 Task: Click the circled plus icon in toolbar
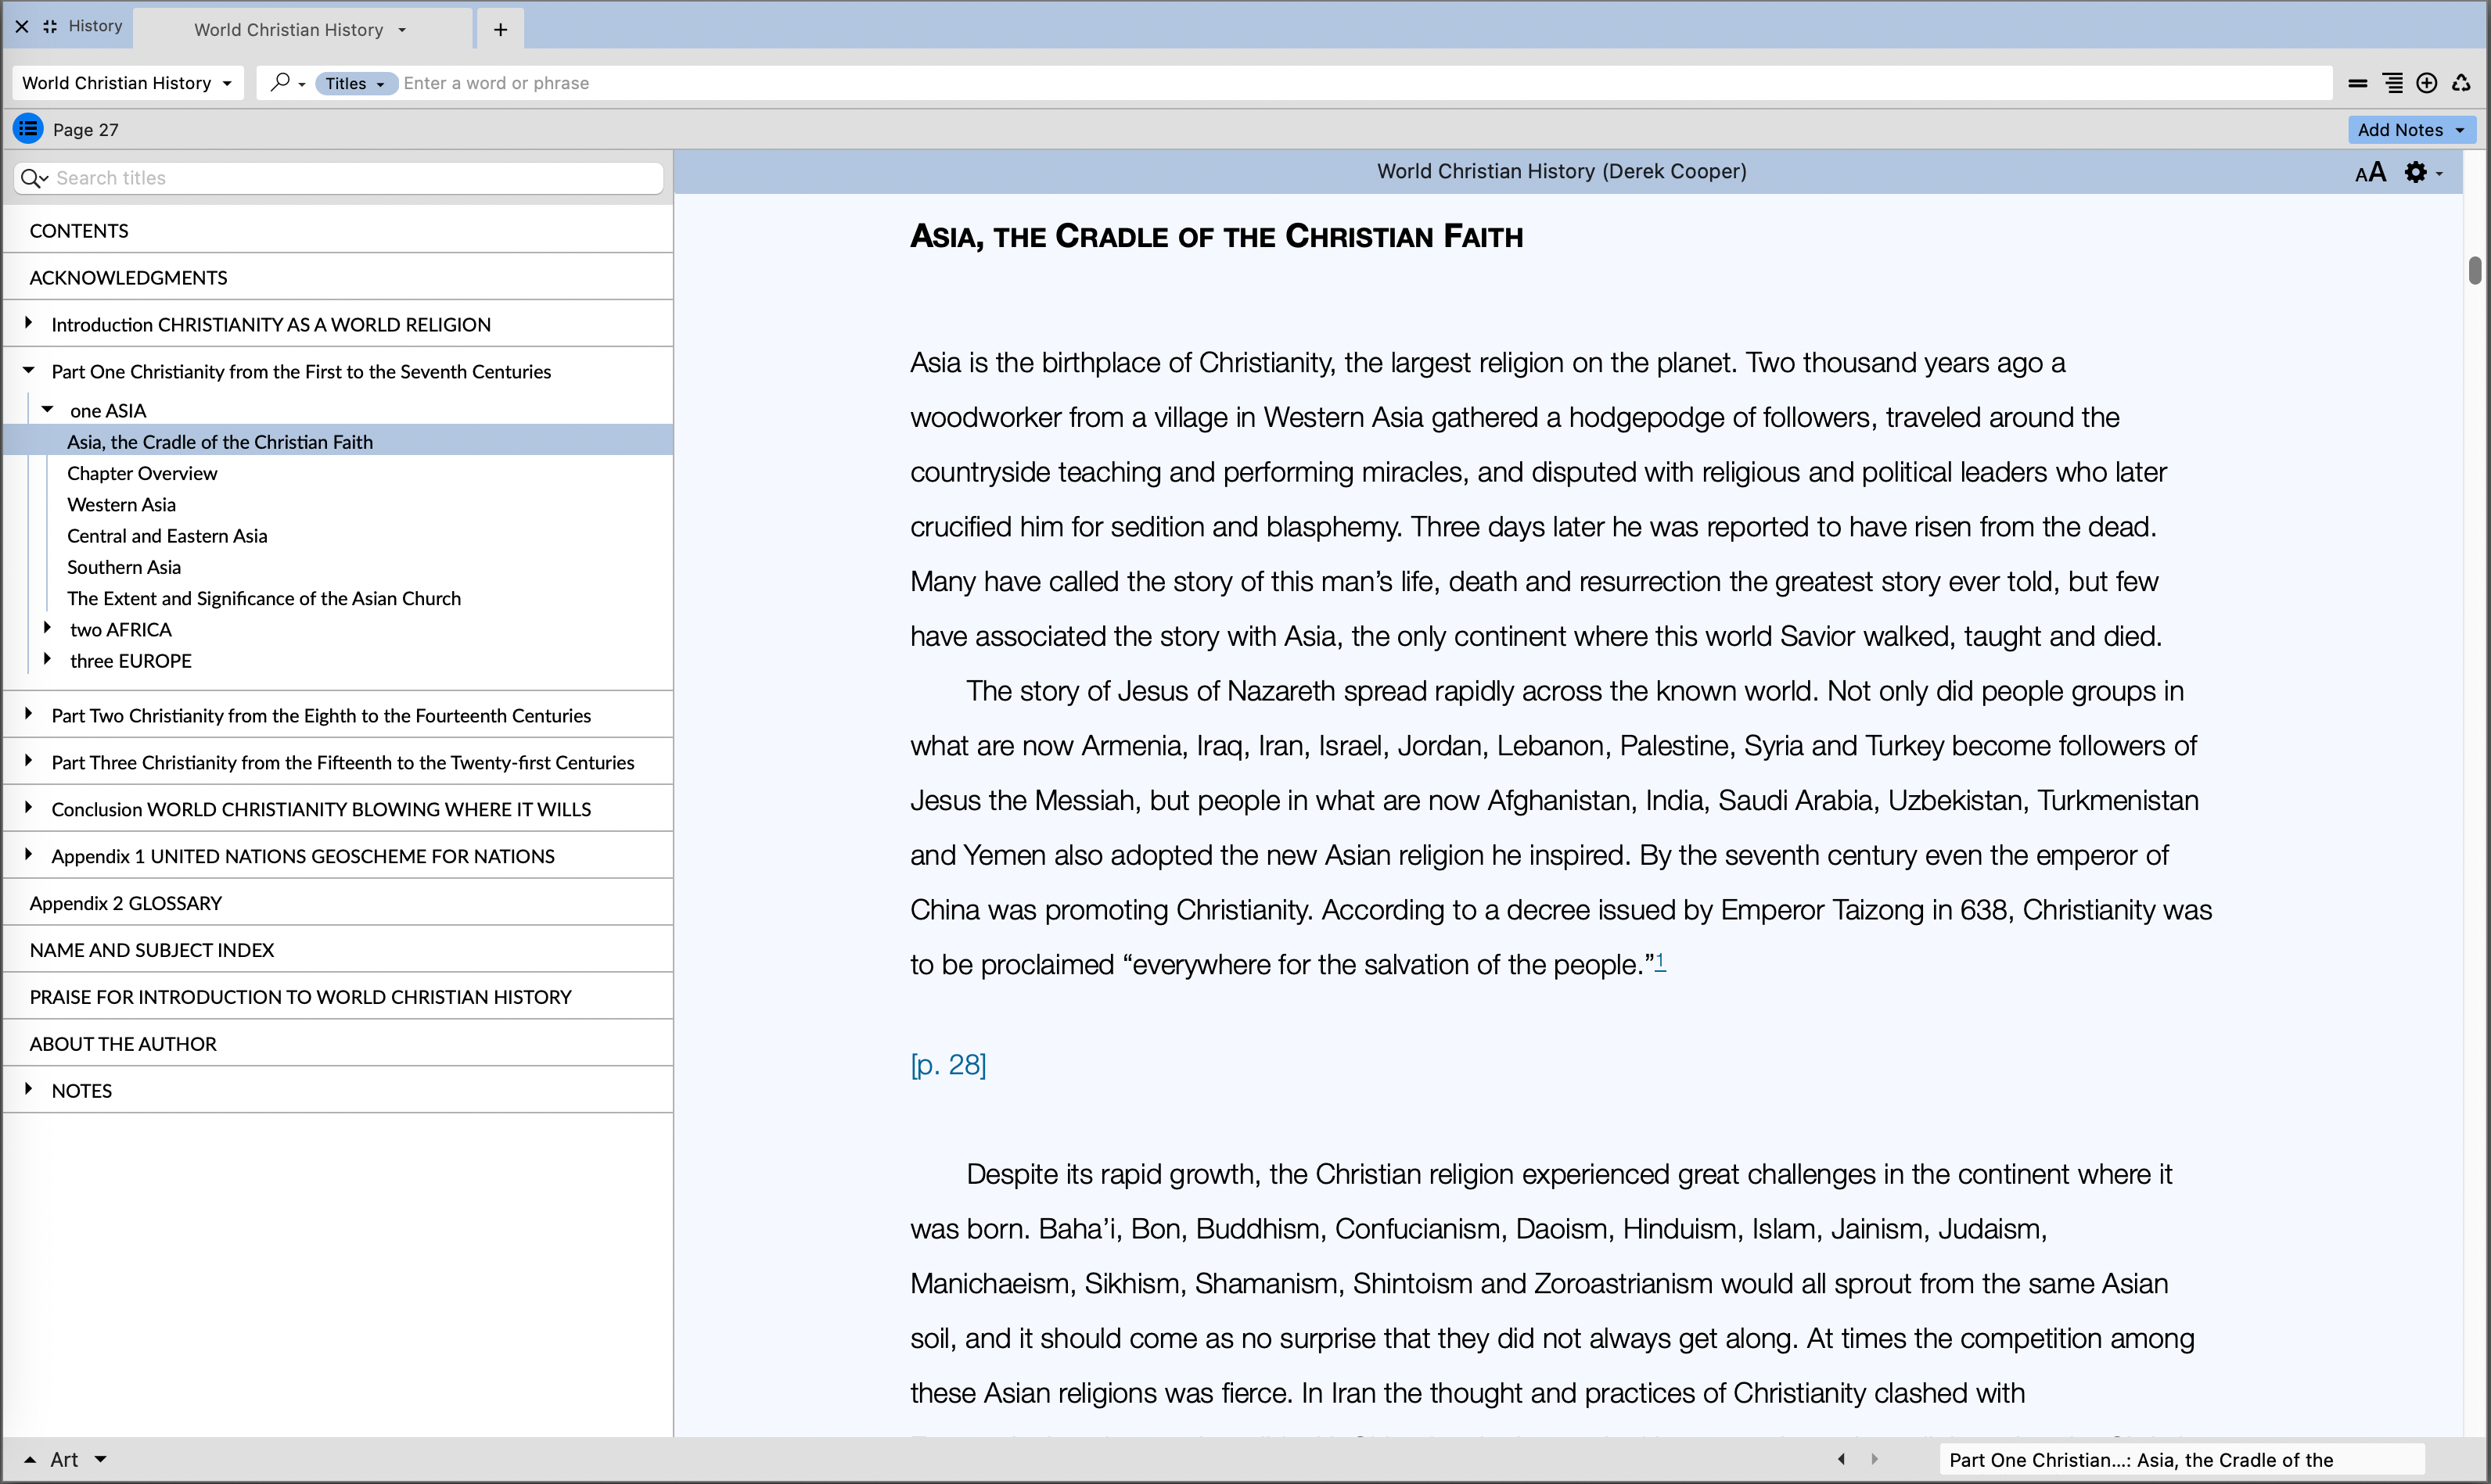[x=2427, y=83]
